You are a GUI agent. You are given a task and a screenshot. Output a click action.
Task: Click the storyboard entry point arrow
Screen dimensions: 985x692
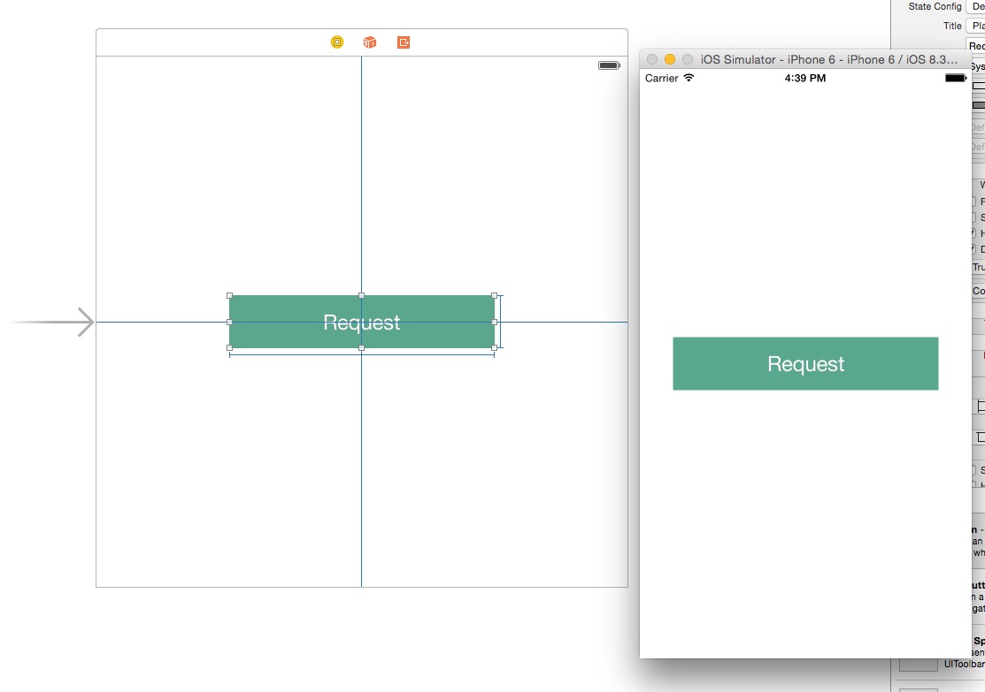pos(53,322)
